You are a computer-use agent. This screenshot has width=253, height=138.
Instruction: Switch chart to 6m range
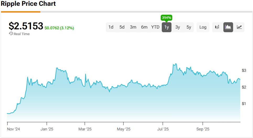[144, 27]
